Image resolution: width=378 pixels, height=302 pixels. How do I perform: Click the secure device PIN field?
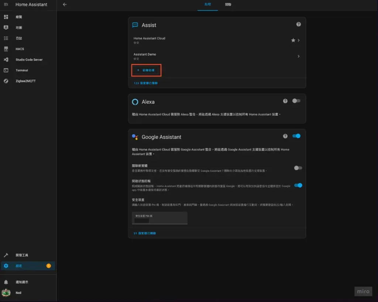point(159,218)
